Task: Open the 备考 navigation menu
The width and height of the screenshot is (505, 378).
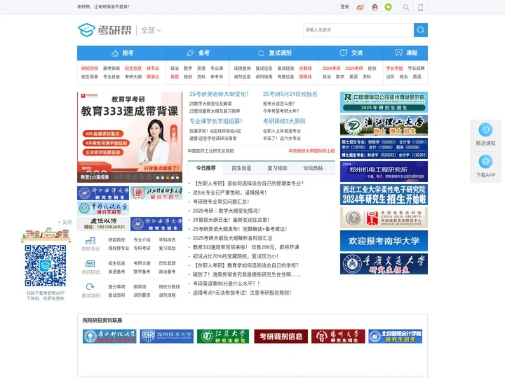Action: coord(198,53)
